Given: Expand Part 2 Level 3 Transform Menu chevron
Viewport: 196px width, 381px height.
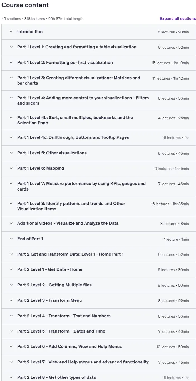Looking at the screenshot, I should click(x=11, y=300).
